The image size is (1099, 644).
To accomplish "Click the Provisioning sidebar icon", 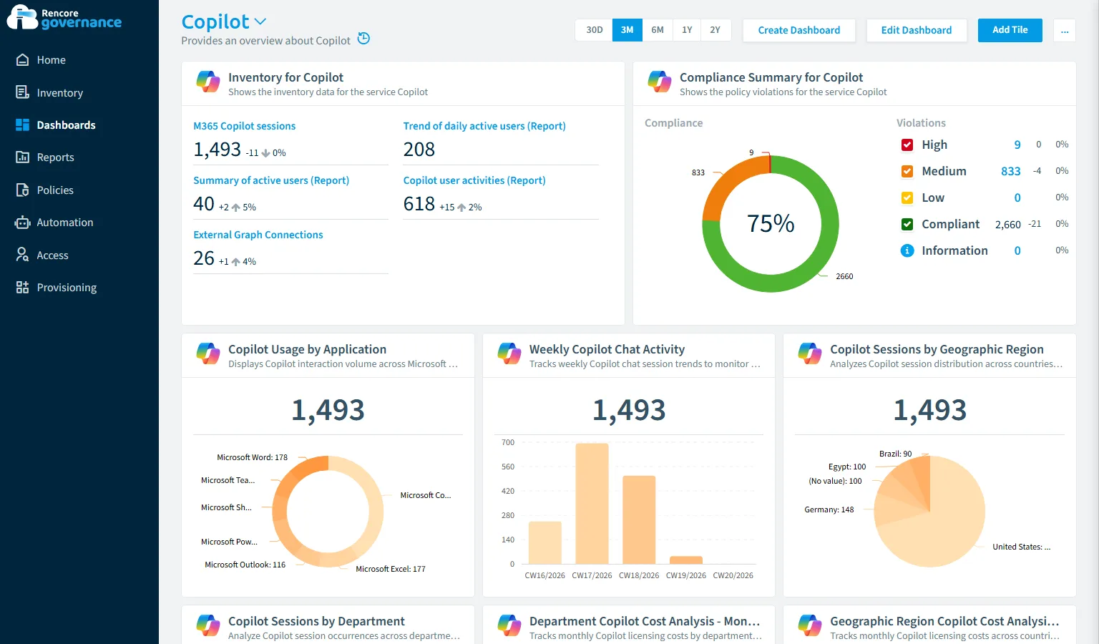I will coord(23,288).
